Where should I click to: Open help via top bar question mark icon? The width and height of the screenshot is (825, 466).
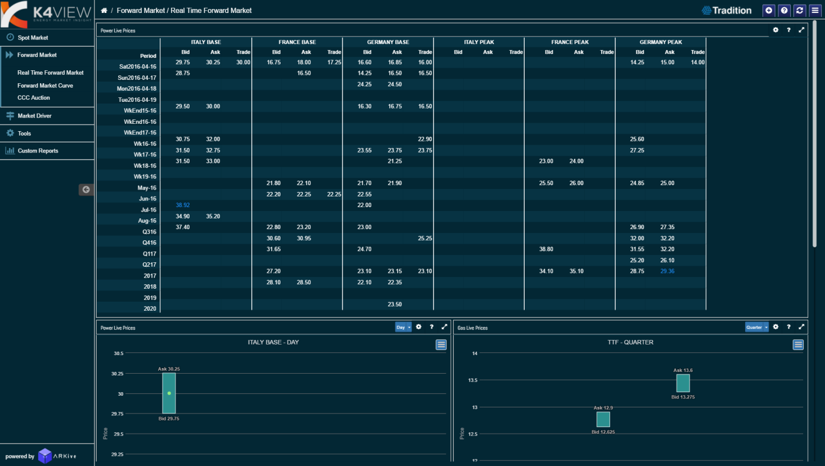[784, 10]
